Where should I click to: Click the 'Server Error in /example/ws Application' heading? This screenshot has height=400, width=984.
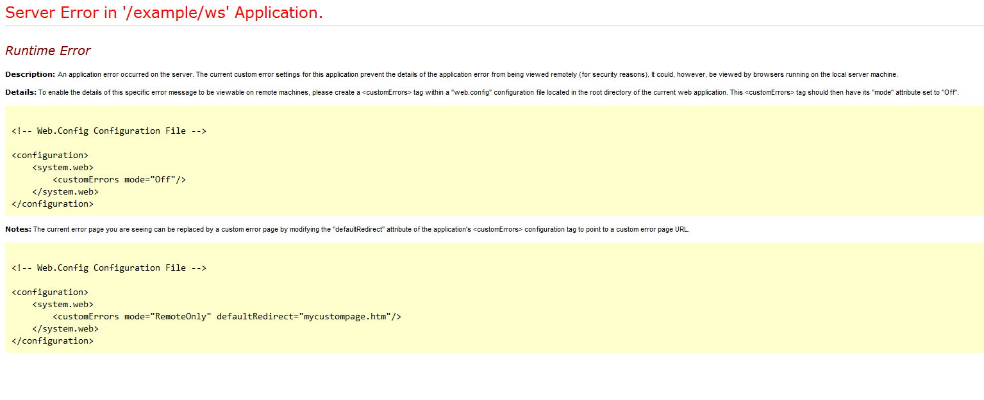[164, 13]
